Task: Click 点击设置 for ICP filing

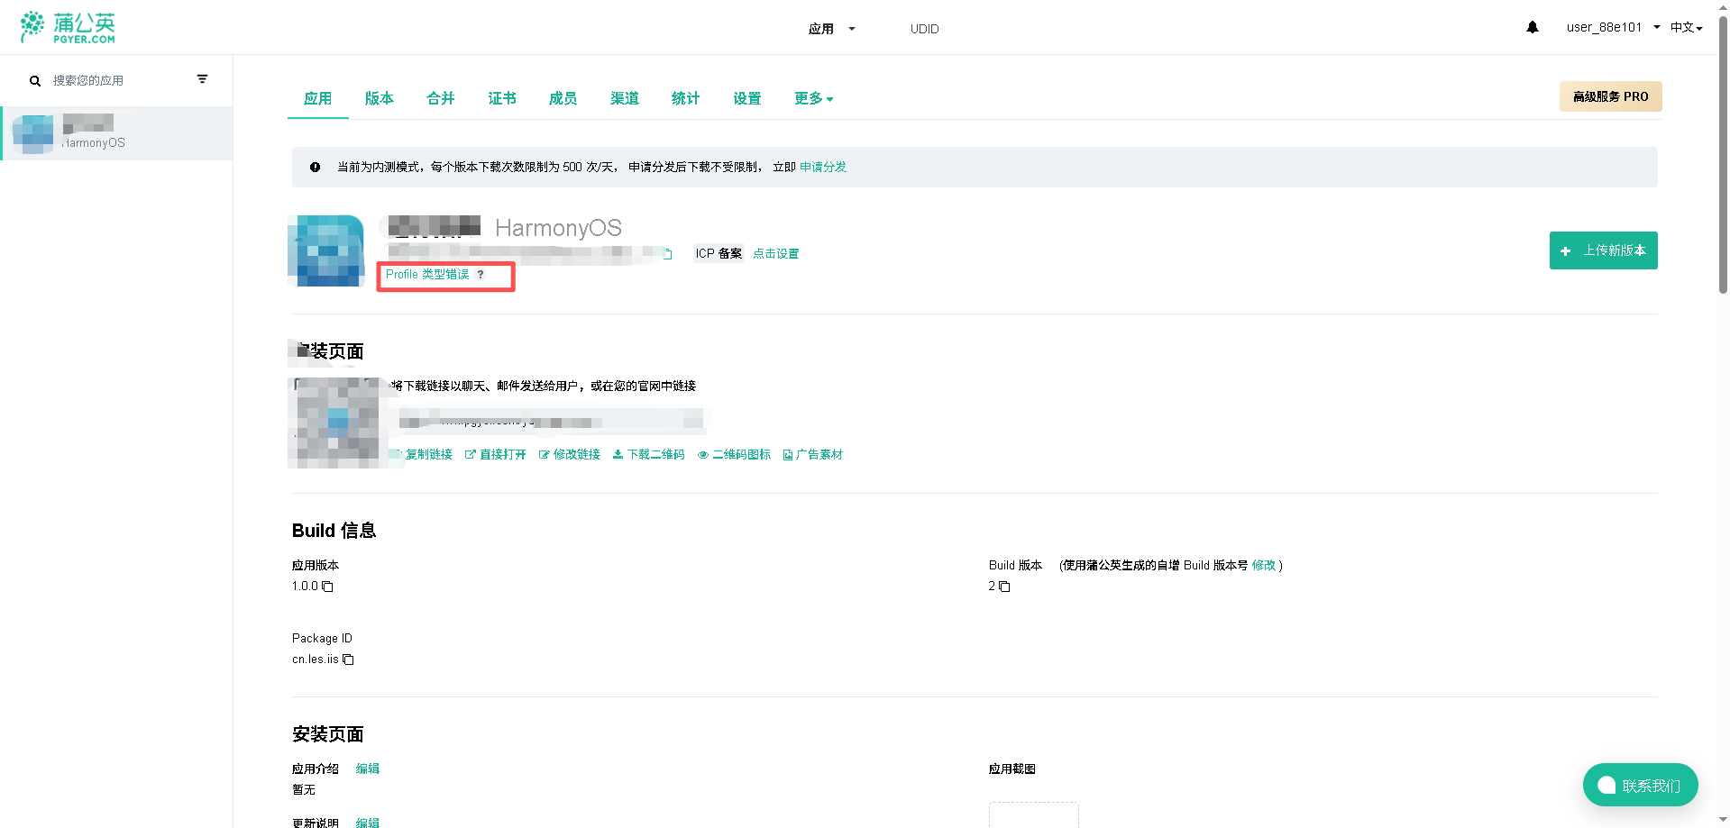Action: click(x=776, y=254)
